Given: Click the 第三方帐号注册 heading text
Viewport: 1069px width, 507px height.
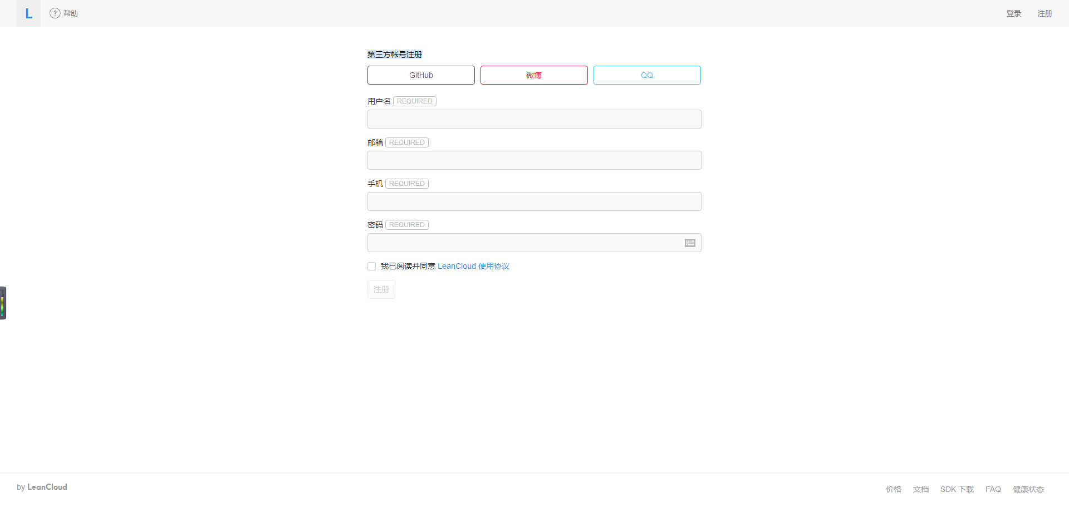Looking at the screenshot, I should click(395, 55).
